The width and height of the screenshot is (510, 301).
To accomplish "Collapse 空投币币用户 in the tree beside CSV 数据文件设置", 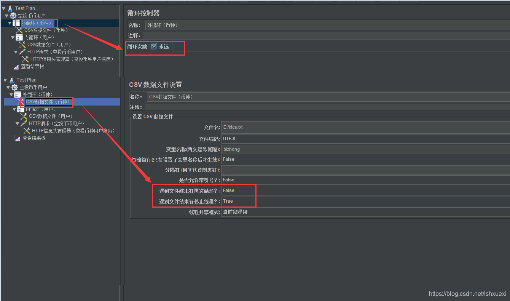I will [8, 87].
